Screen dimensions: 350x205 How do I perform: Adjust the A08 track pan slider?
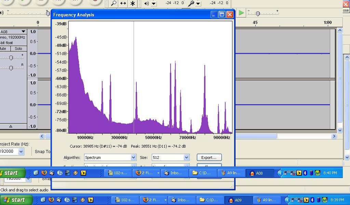coord(11,68)
